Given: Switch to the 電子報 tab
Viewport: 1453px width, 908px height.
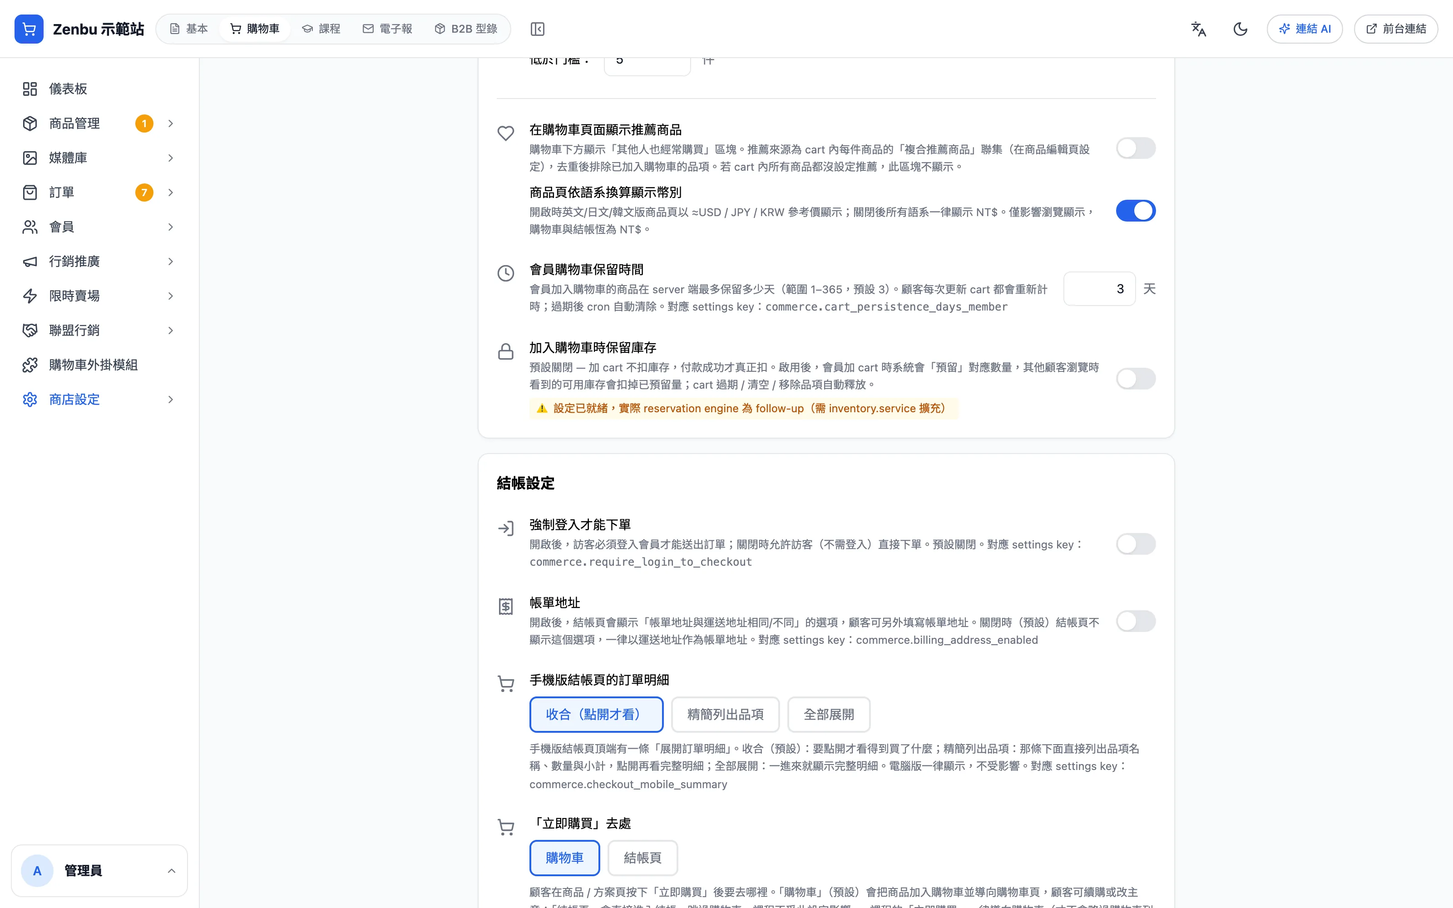Looking at the screenshot, I should tap(387, 29).
